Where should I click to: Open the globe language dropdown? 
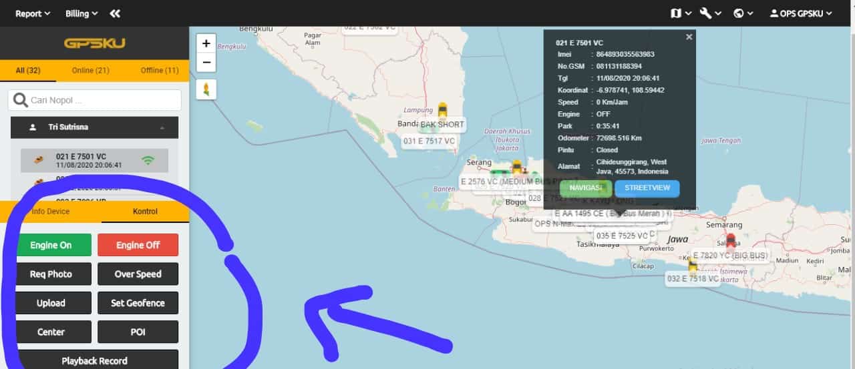click(x=743, y=13)
